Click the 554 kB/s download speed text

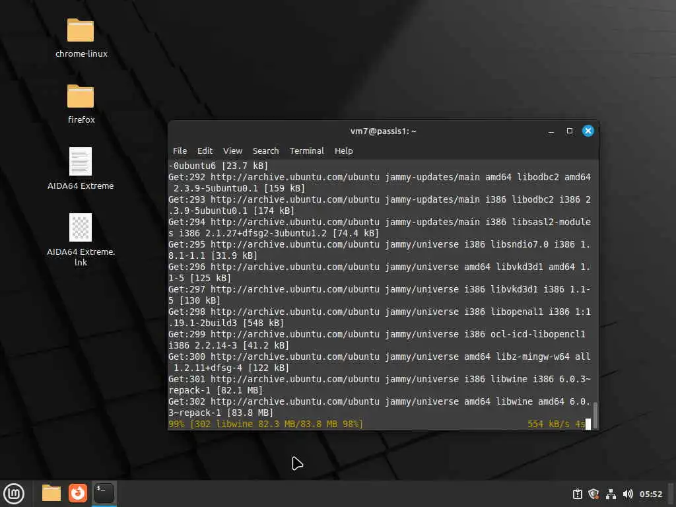click(549, 424)
